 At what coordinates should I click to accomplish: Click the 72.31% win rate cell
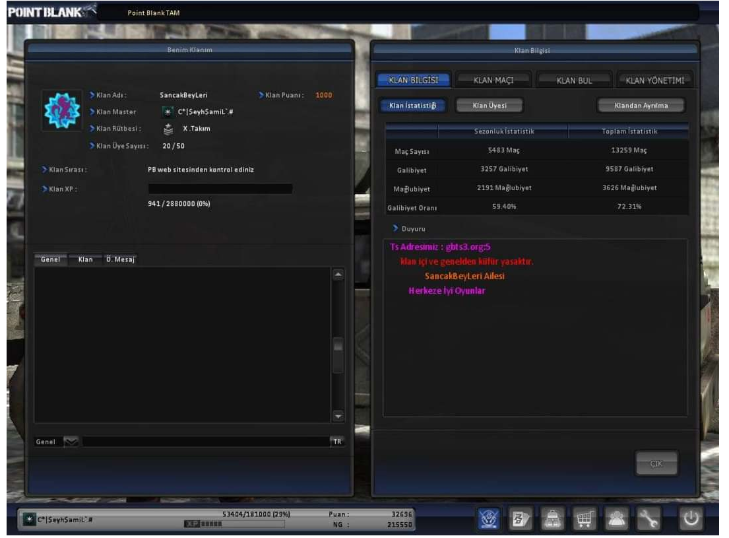pyautogui.click(x=629, y=206)
